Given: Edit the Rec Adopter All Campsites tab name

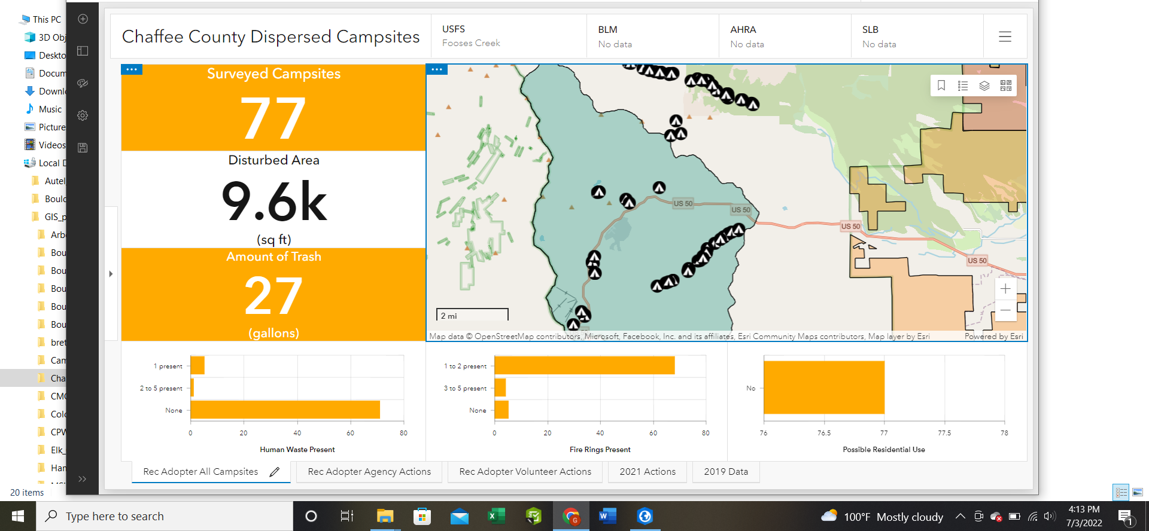Looking at the screenshot, I should 275,472.
